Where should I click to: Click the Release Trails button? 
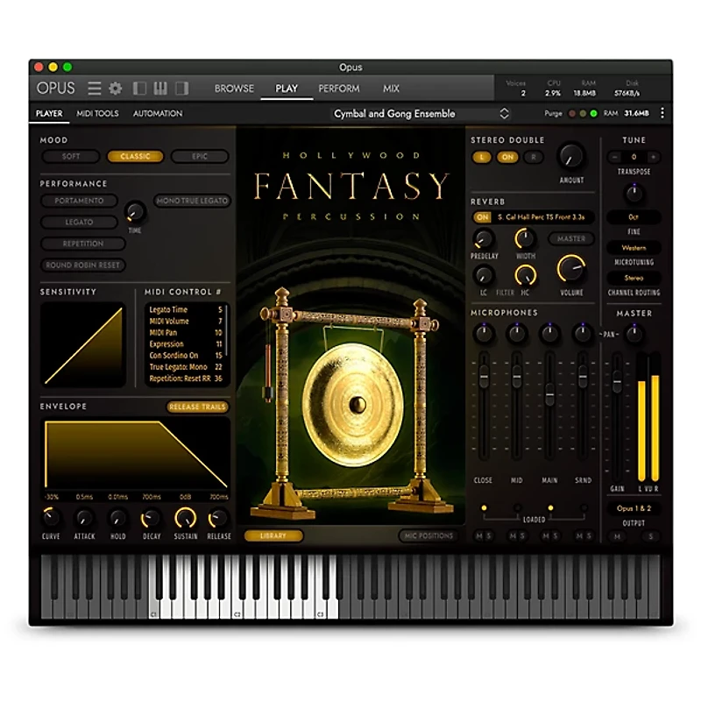[x=197, y=407]
